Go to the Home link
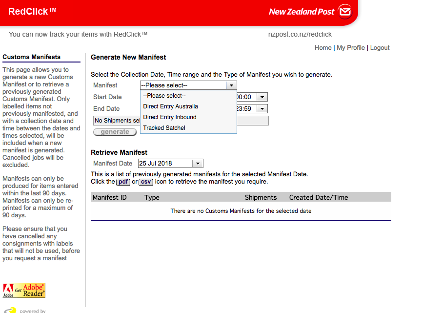Viewport: 443px width, 313px height. point(323,47)
